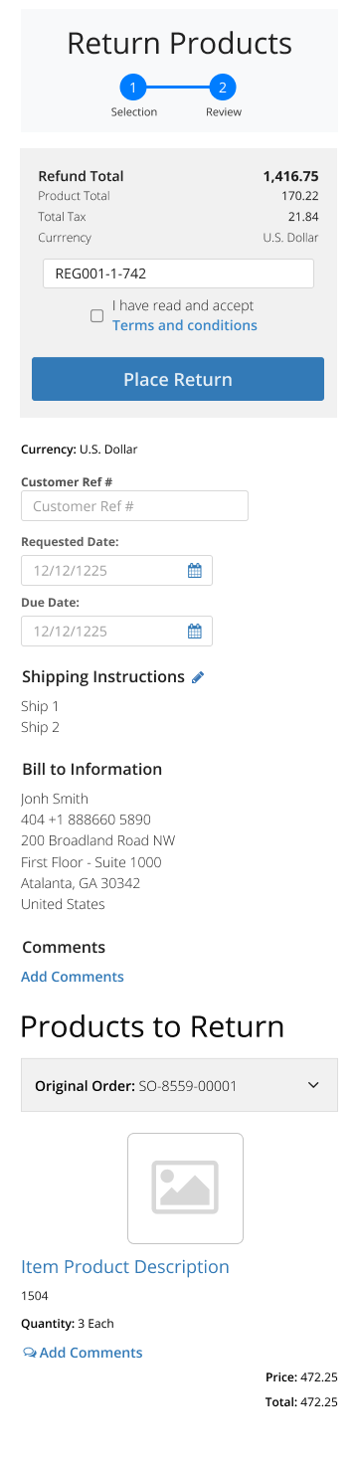Viewport: 358px width, 1462px height.
Task: Click the Original Order header bar
Action: pyautogui.click(x=179, y=1085)
